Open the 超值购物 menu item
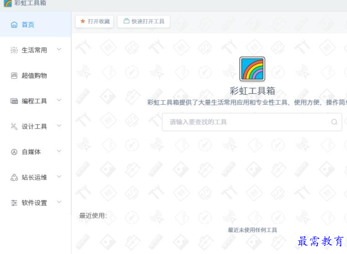 click(35, 76)
